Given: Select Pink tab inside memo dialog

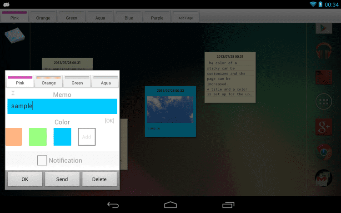Looking at the screenshot, I should point(20,81).
